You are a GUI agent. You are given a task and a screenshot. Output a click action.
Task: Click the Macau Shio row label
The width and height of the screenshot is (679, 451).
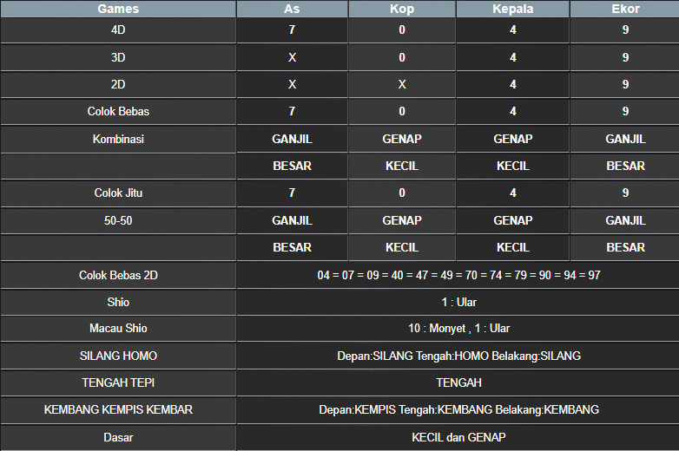[x=118, y=329]
